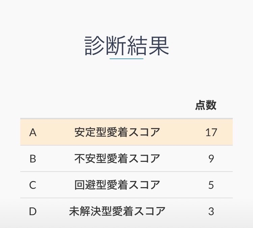253x228 pixels.
Task: Open the 安定型愛着スコア entry
Action: point(117,132)
